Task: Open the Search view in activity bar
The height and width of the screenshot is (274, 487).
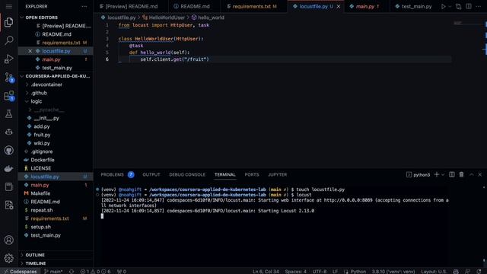Action: 8,40
